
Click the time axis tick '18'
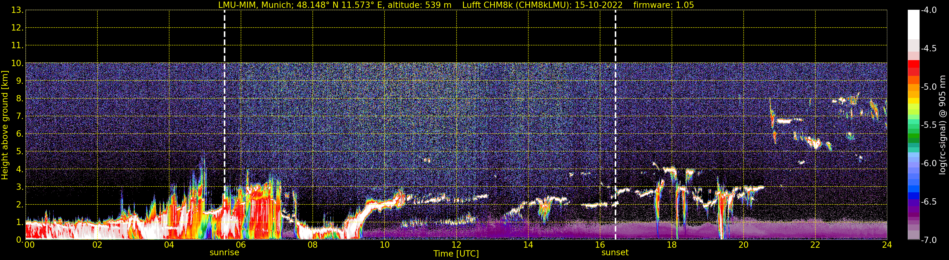coord(672,245)
